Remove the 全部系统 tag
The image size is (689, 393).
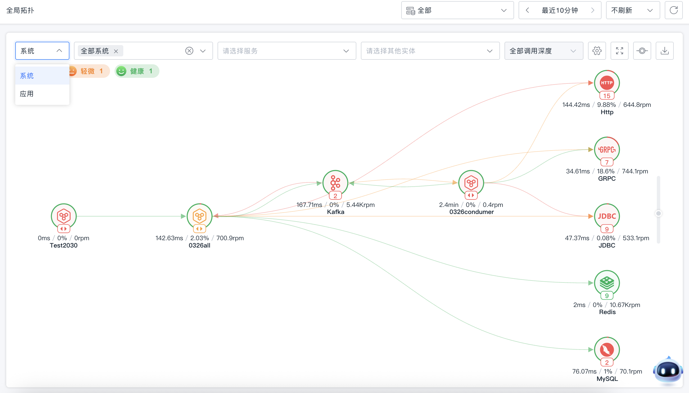tap(116, 51)
